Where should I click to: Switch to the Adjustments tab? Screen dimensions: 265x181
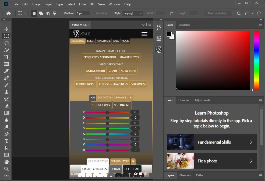coord(202,100)
